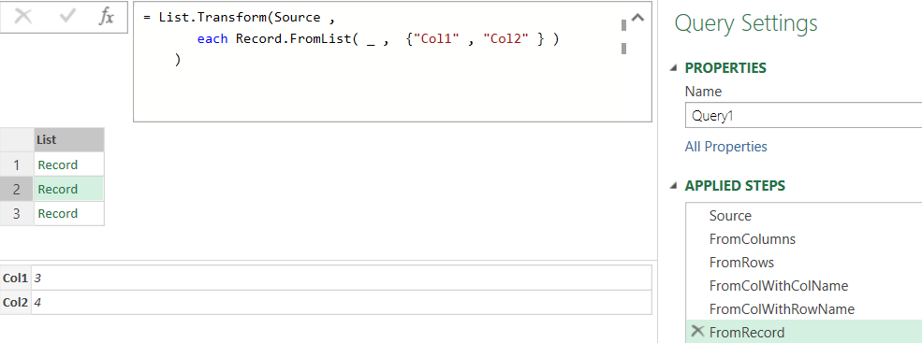Screen dimensions: 922x343
Task: Open the Record in row 3
Action: (58, 213)
